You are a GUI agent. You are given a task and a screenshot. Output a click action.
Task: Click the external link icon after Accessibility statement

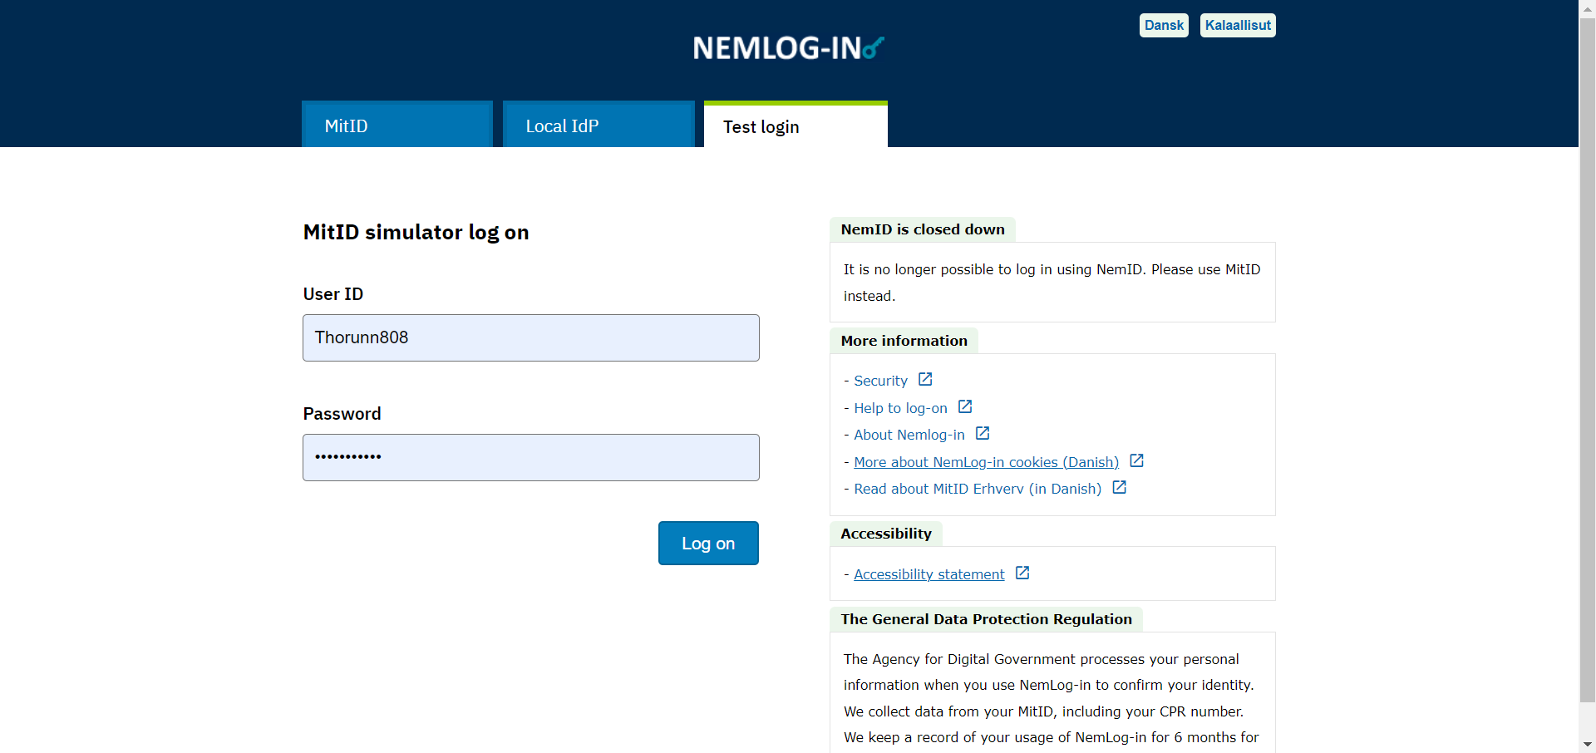(x=1022, y=573)
